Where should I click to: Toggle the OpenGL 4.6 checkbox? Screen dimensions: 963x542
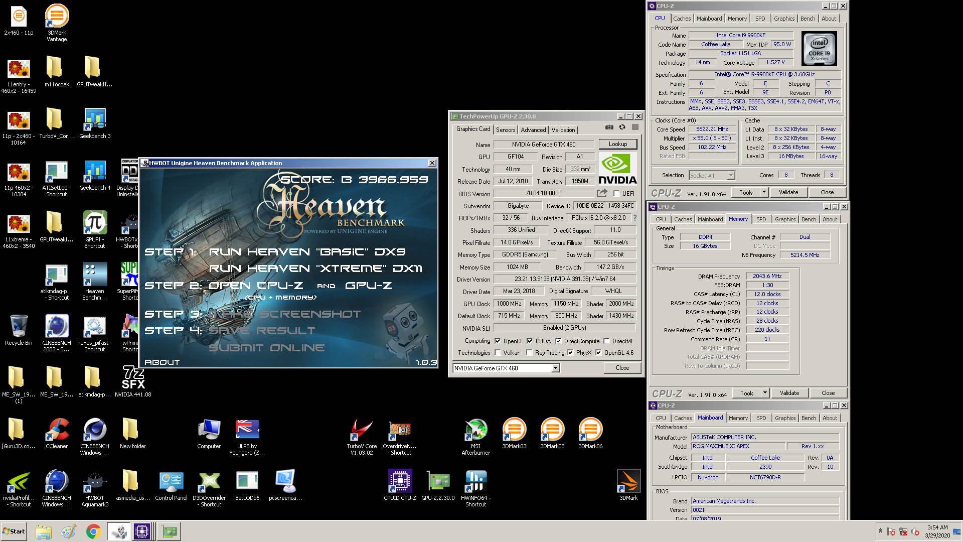pos(598,353)
